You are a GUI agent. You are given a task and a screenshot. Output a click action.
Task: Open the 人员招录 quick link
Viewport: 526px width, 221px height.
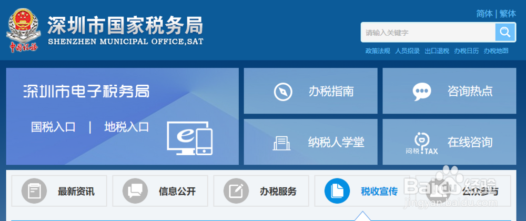pos(407,51)
